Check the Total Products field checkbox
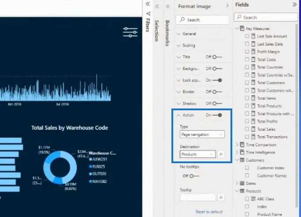 247,106
